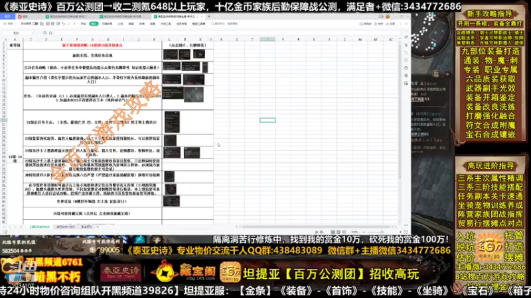Add a new sheet with plus icon

tap(98, 226)
